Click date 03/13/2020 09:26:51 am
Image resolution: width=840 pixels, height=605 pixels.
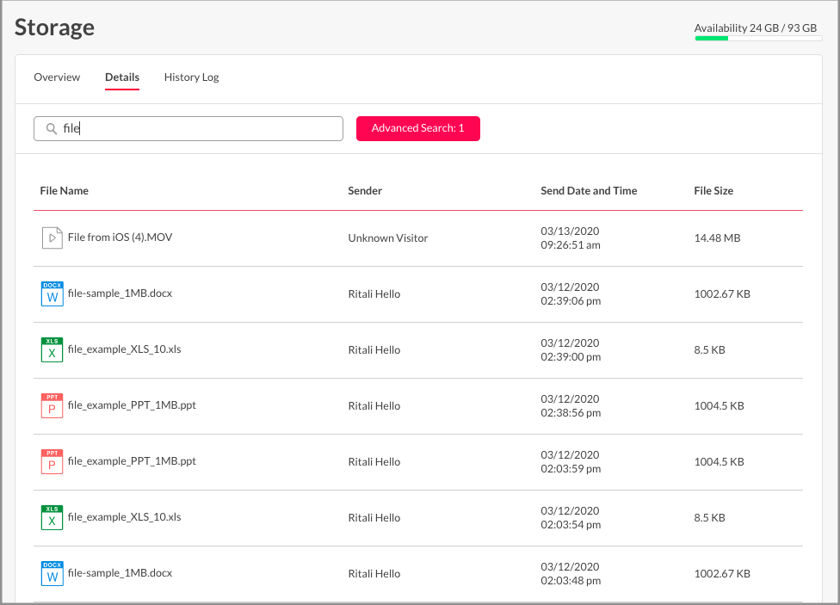571,238
